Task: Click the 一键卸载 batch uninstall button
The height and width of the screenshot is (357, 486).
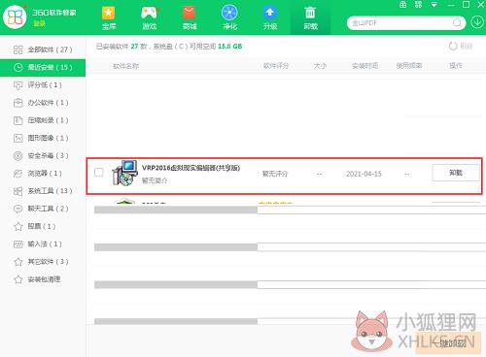Action: tap(447, 343)
